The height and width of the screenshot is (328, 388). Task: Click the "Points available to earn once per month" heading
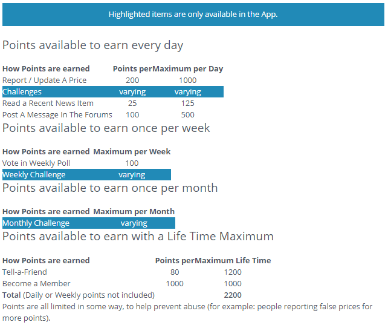(110, 188)
